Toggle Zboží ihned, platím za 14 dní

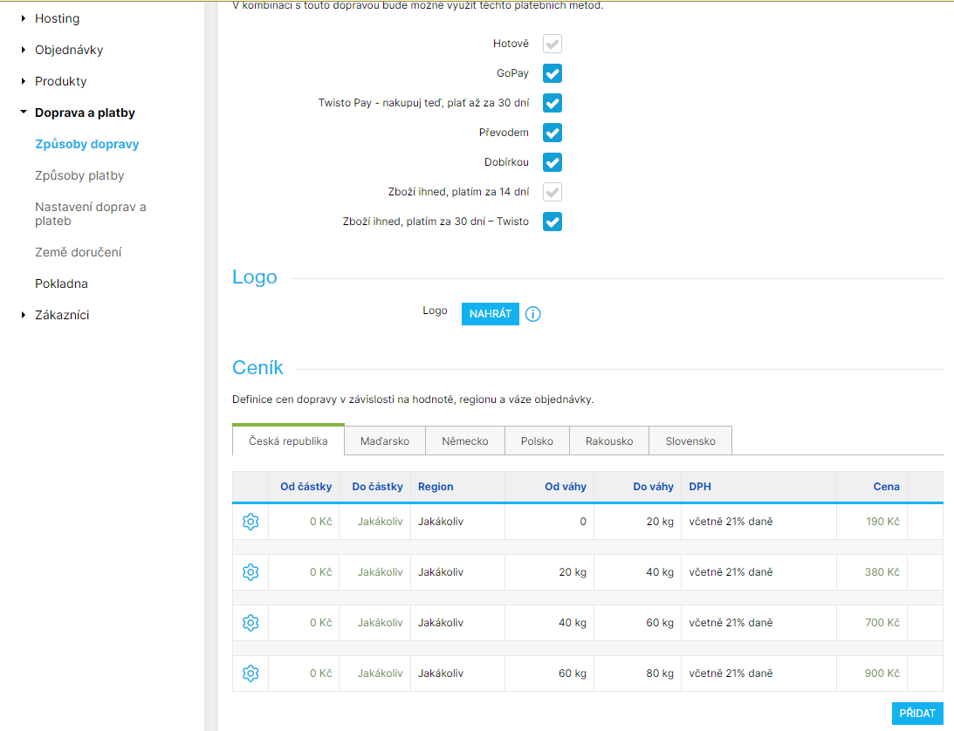(x=552, y=192)
